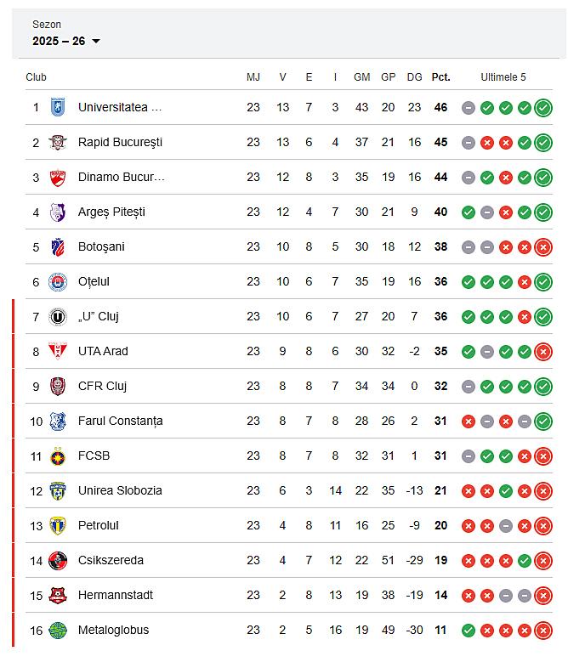Screen dimensions: 568x662
Task: Click the CFR Cluj club logo
Action: click(58, 386)
